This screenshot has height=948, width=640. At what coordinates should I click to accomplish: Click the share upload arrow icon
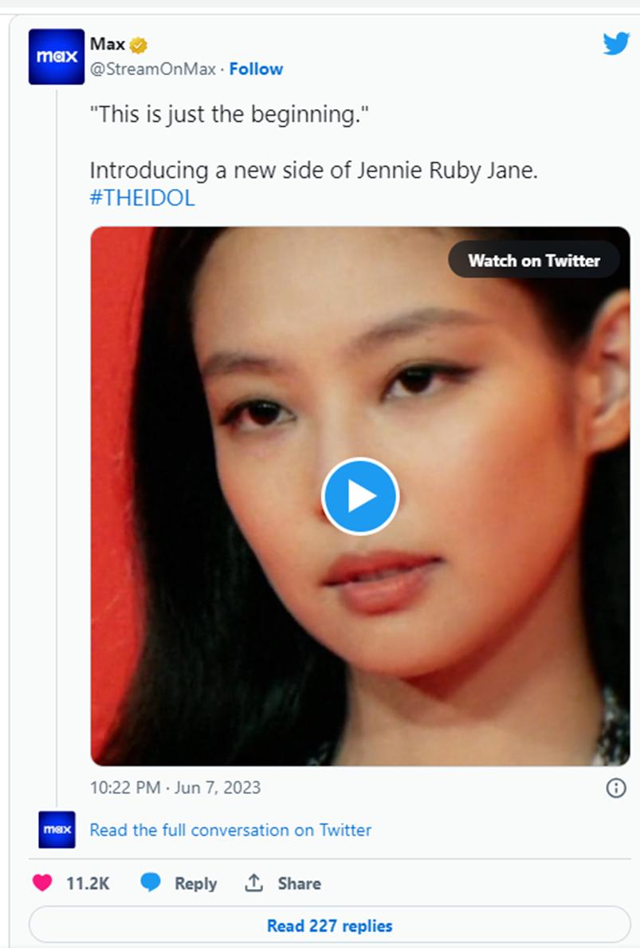pyautogui.click(x=254, y=883)
